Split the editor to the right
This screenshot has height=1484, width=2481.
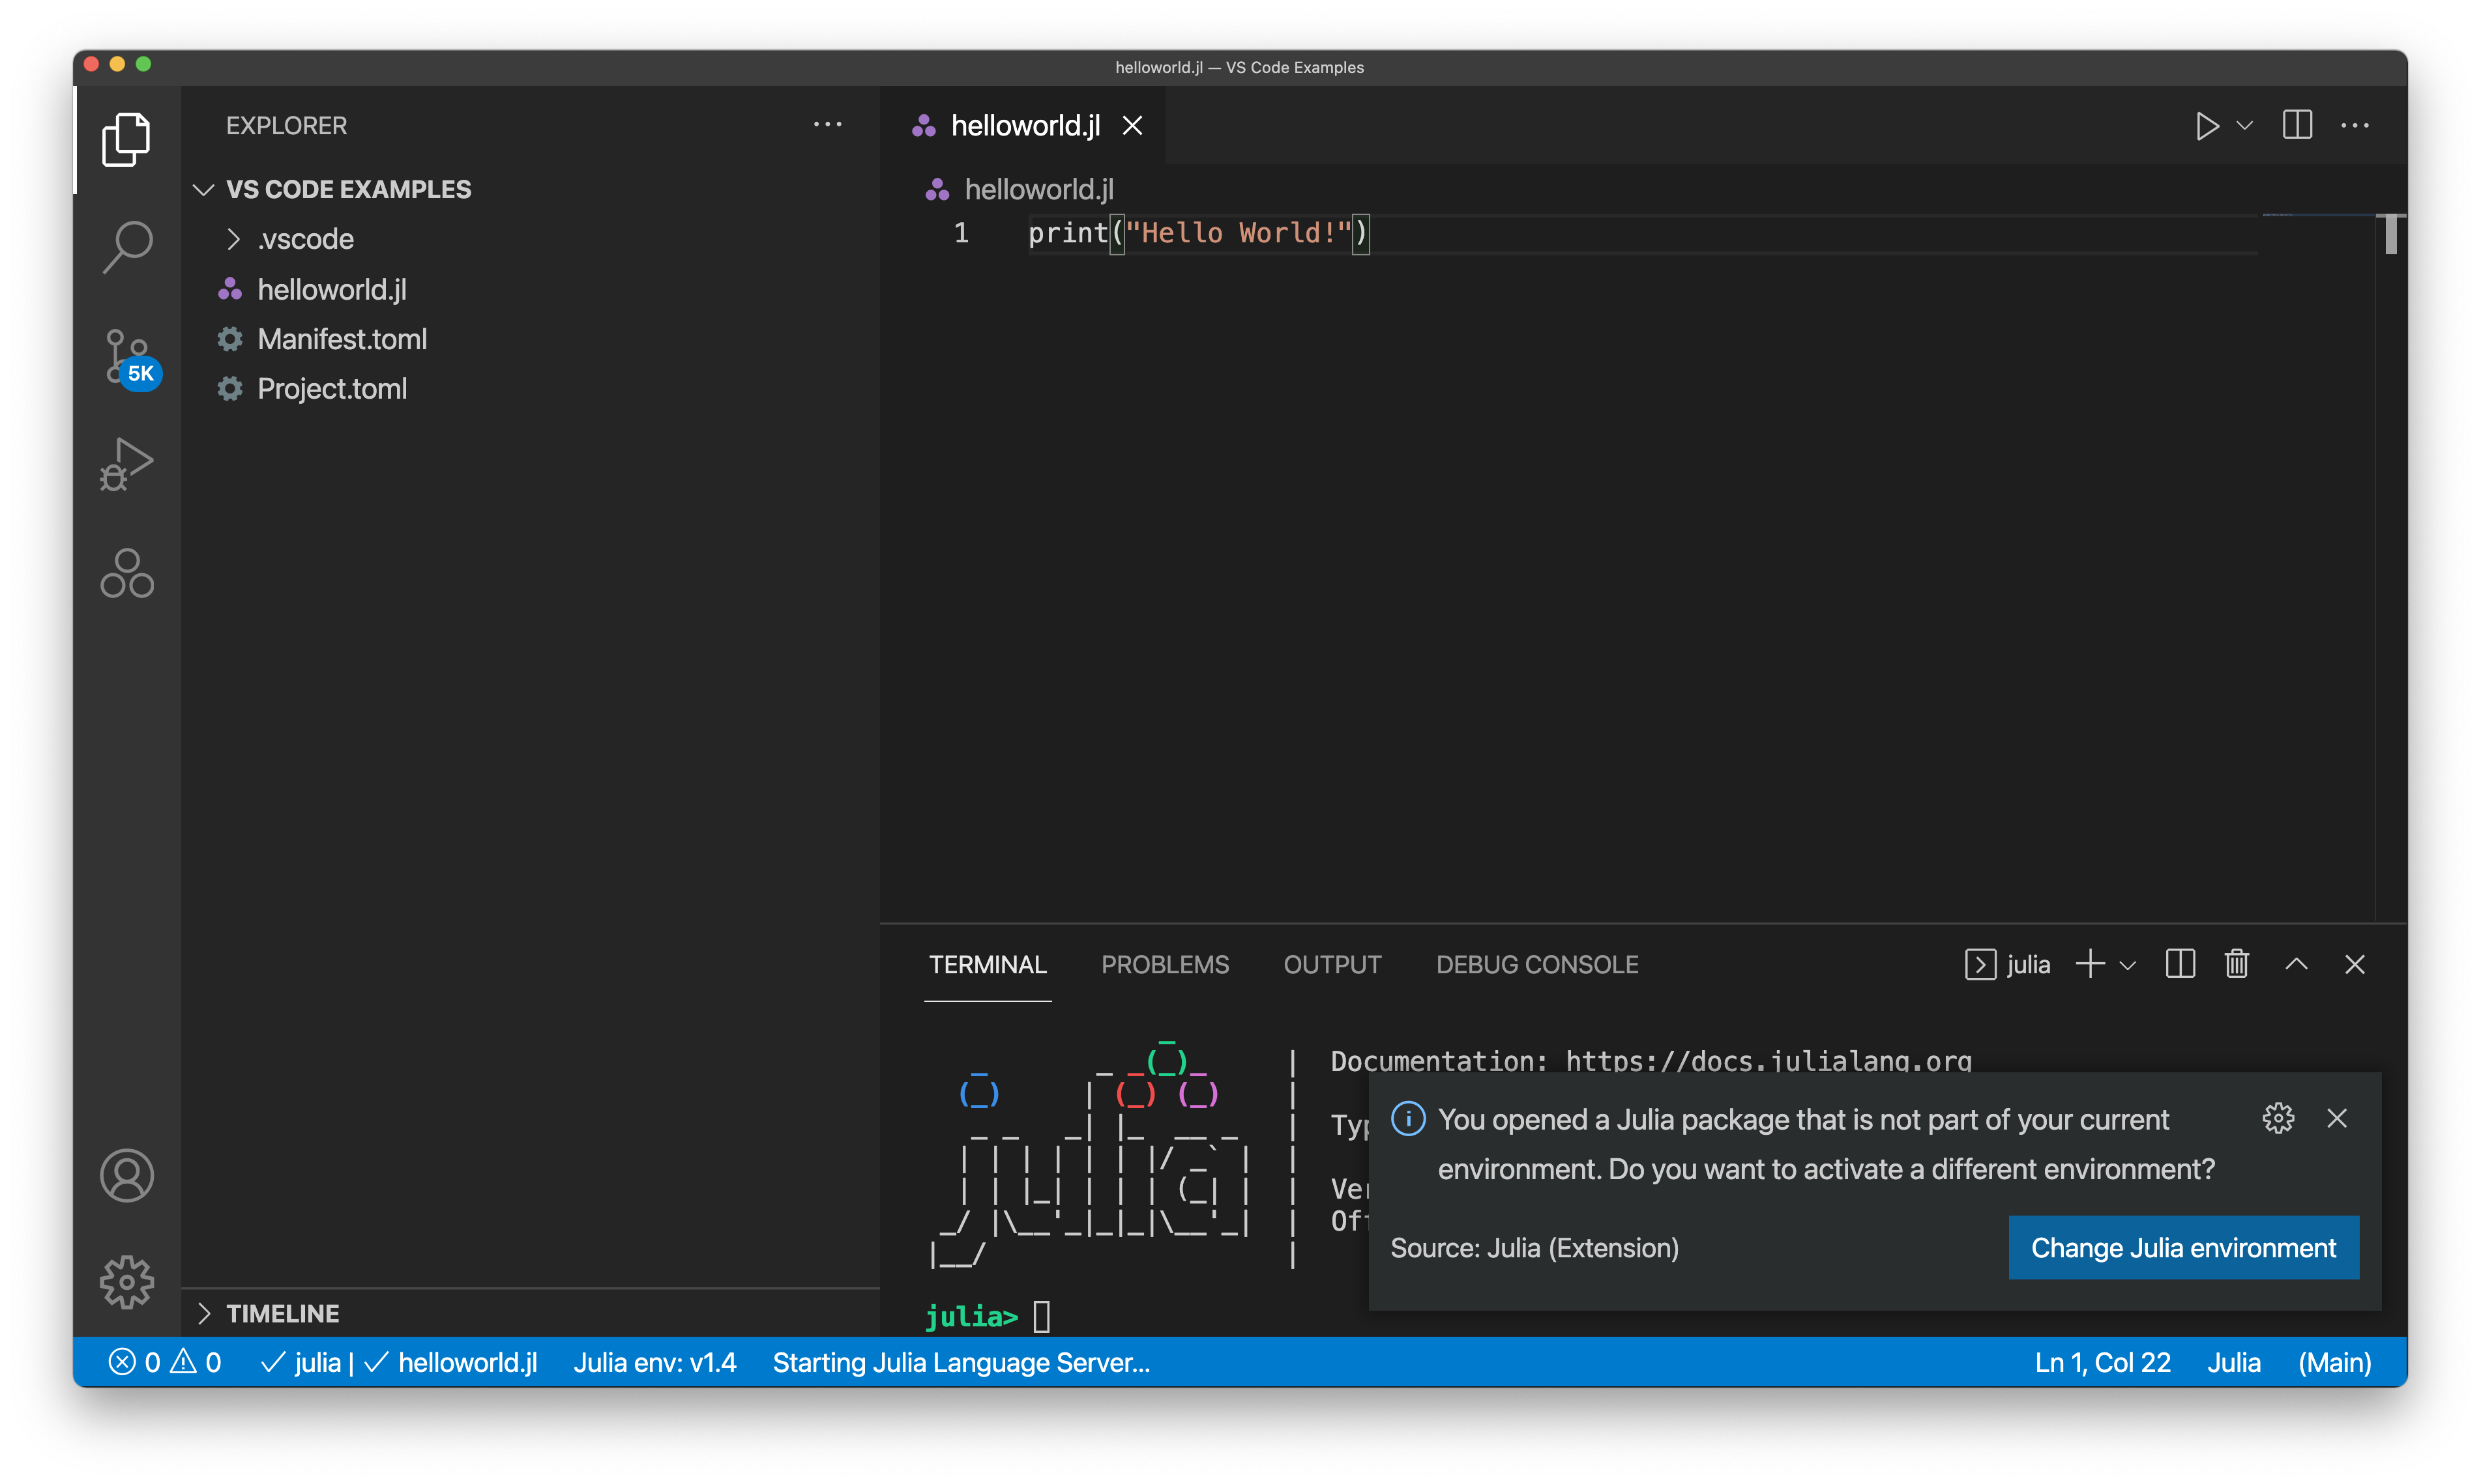pos(2297,126)
